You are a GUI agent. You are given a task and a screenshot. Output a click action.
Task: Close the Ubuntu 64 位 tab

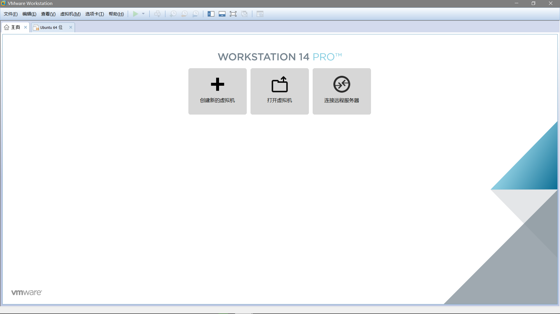71,27
